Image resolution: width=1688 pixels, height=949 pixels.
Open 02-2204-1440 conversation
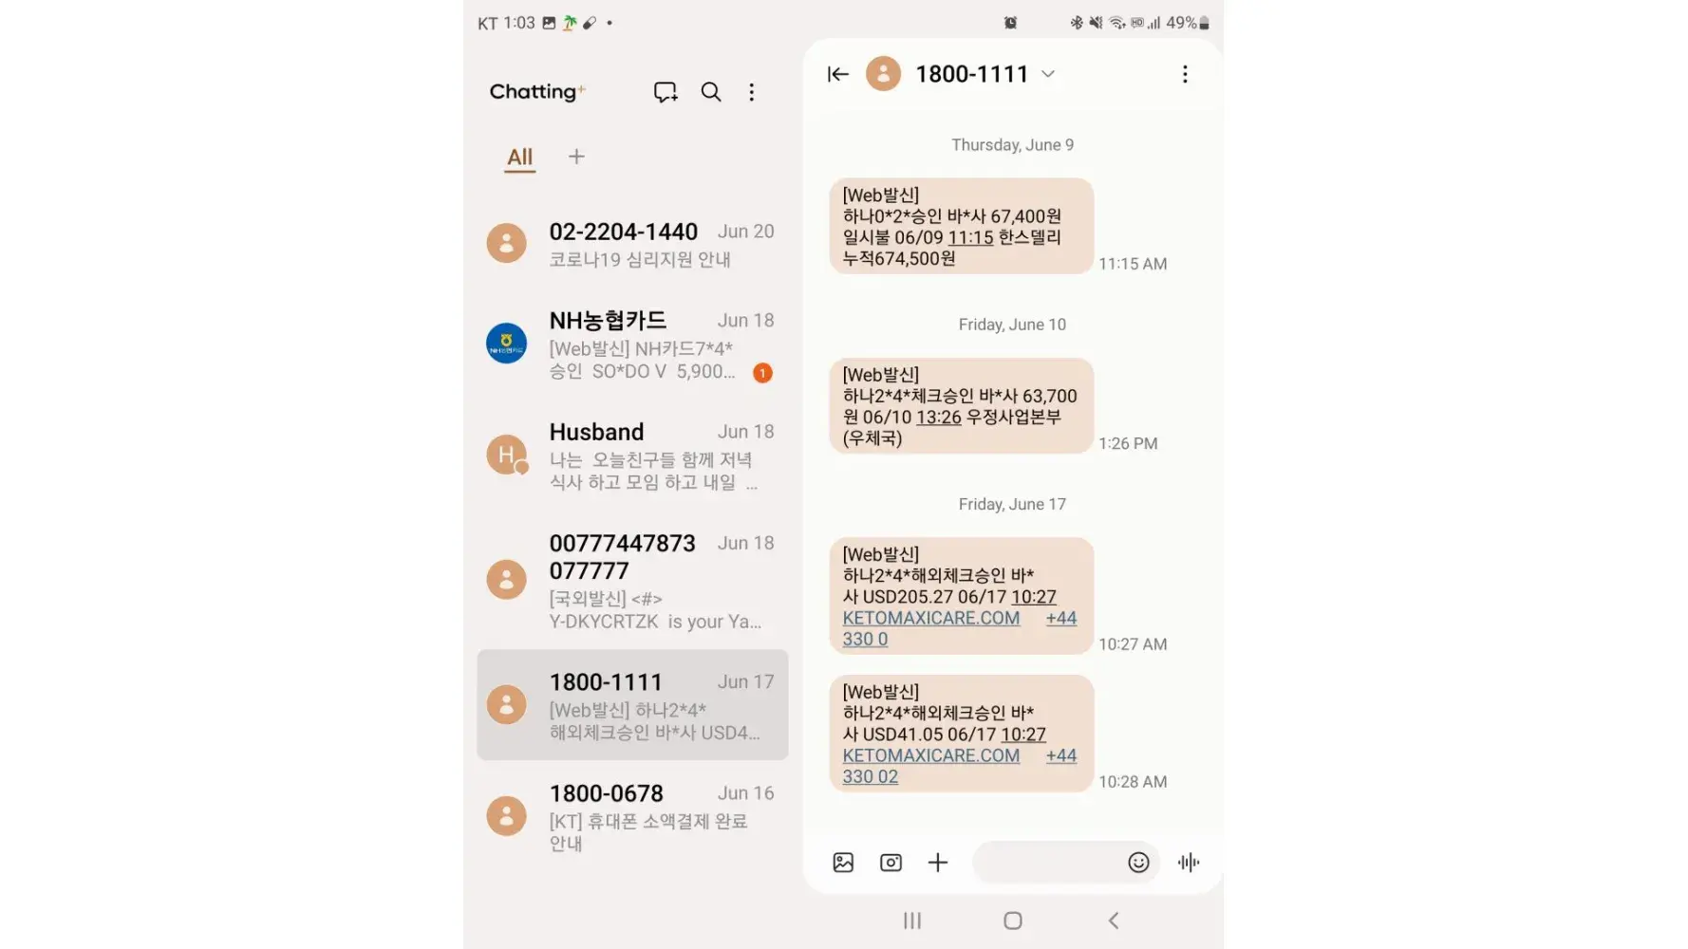coord(632,244)
